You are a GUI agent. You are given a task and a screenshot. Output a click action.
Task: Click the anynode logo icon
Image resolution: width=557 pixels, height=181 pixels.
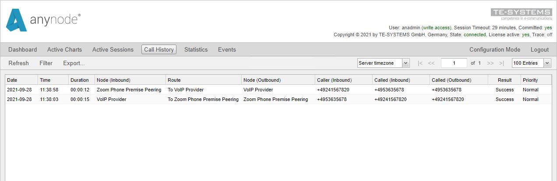click(17, 21)
